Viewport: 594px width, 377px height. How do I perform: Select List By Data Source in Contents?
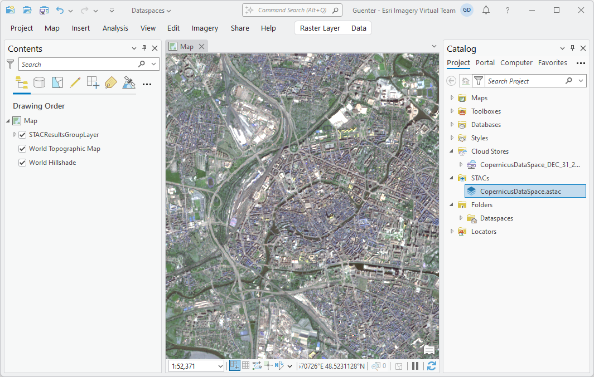pyautogui.click(x=40, y=82)
